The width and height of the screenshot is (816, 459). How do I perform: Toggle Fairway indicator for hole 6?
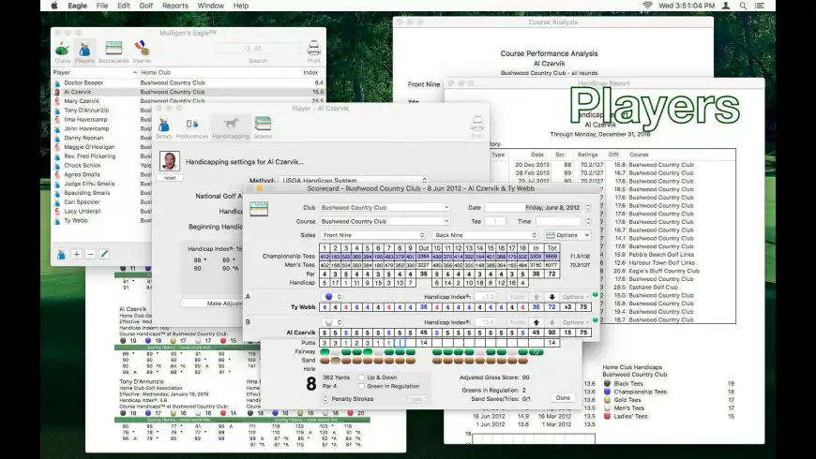point(378,352)
